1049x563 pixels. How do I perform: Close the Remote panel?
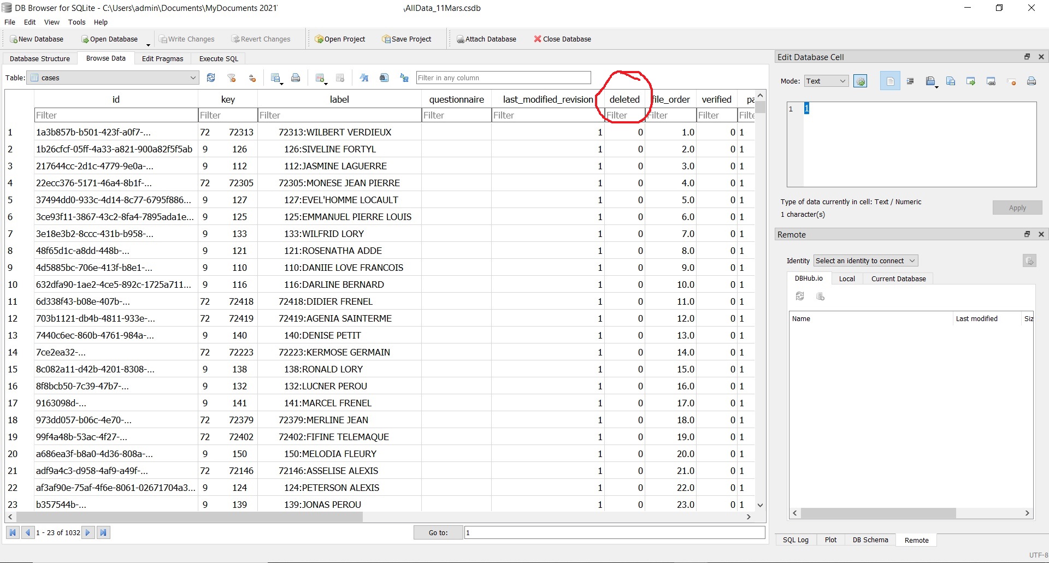1041,234
